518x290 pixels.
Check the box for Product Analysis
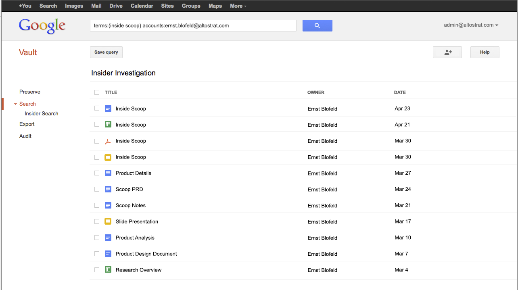[97, 238]
